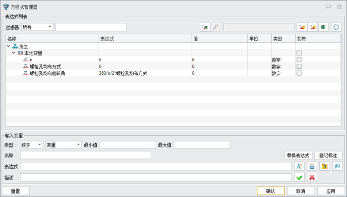Image resolution: width=347 pixels, height=197 pixels.
Task: Click the 重置 button
Action: coord(16,191)
